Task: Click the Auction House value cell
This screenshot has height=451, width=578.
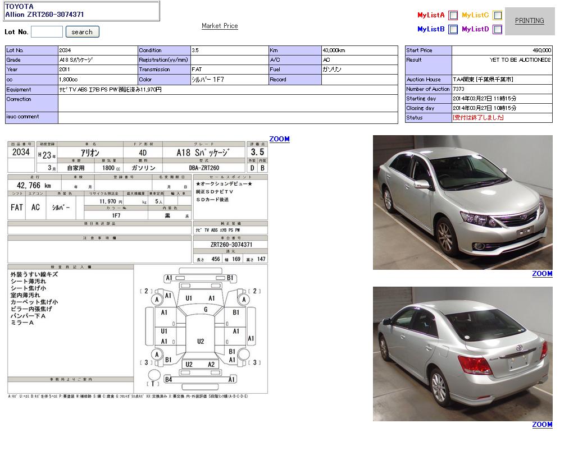Action: pos(502,80)
